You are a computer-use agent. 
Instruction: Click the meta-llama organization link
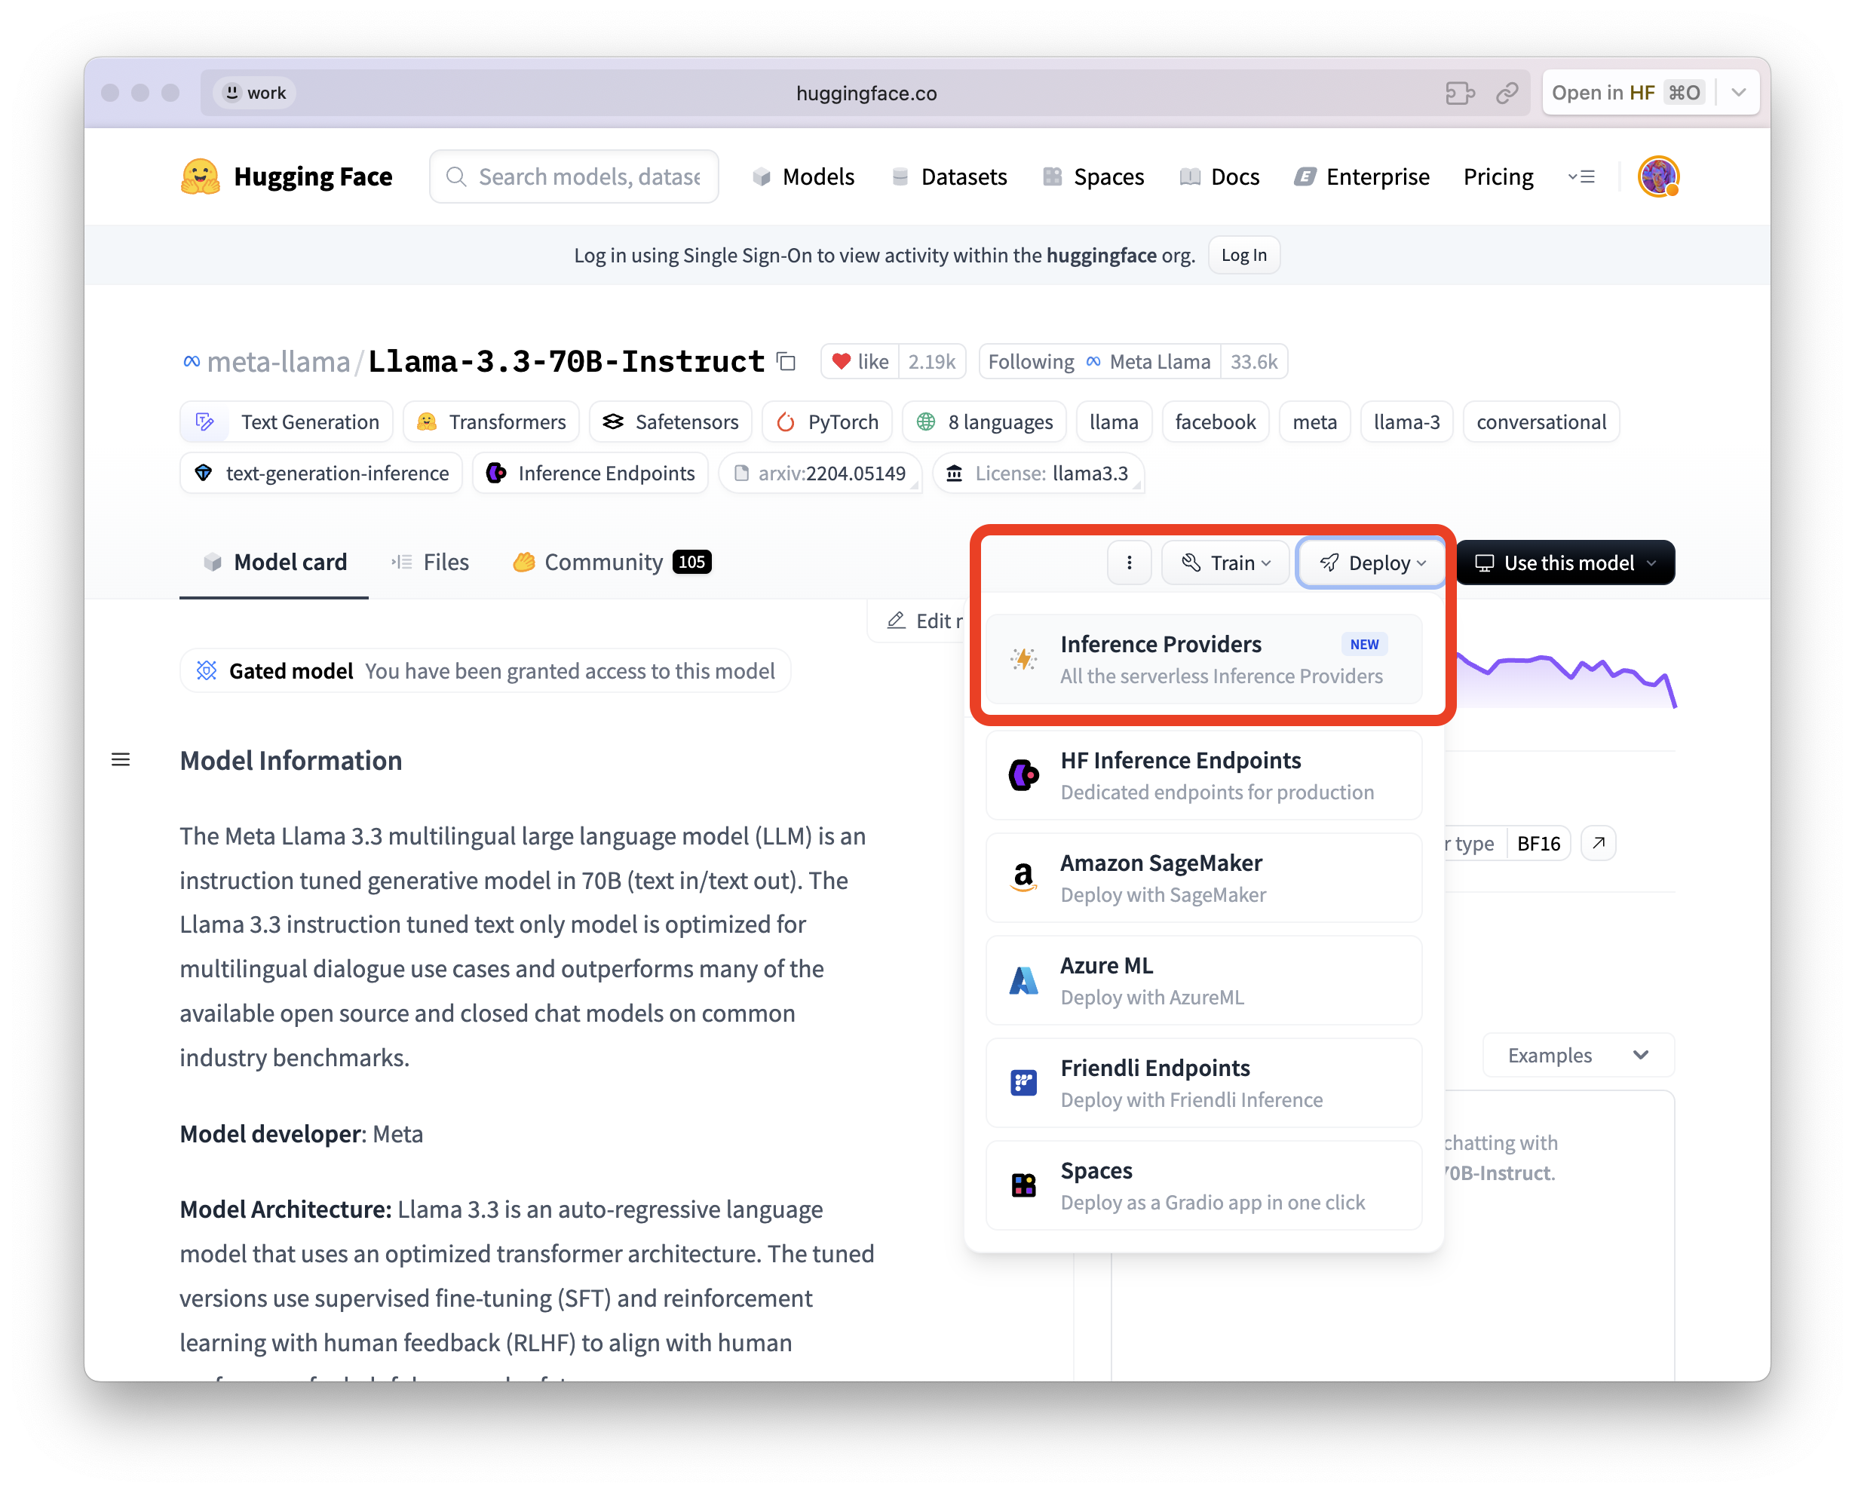tap(279, 361)
